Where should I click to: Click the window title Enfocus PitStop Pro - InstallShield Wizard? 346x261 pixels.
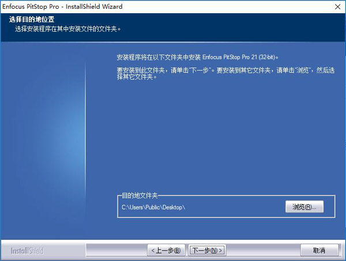62,6
